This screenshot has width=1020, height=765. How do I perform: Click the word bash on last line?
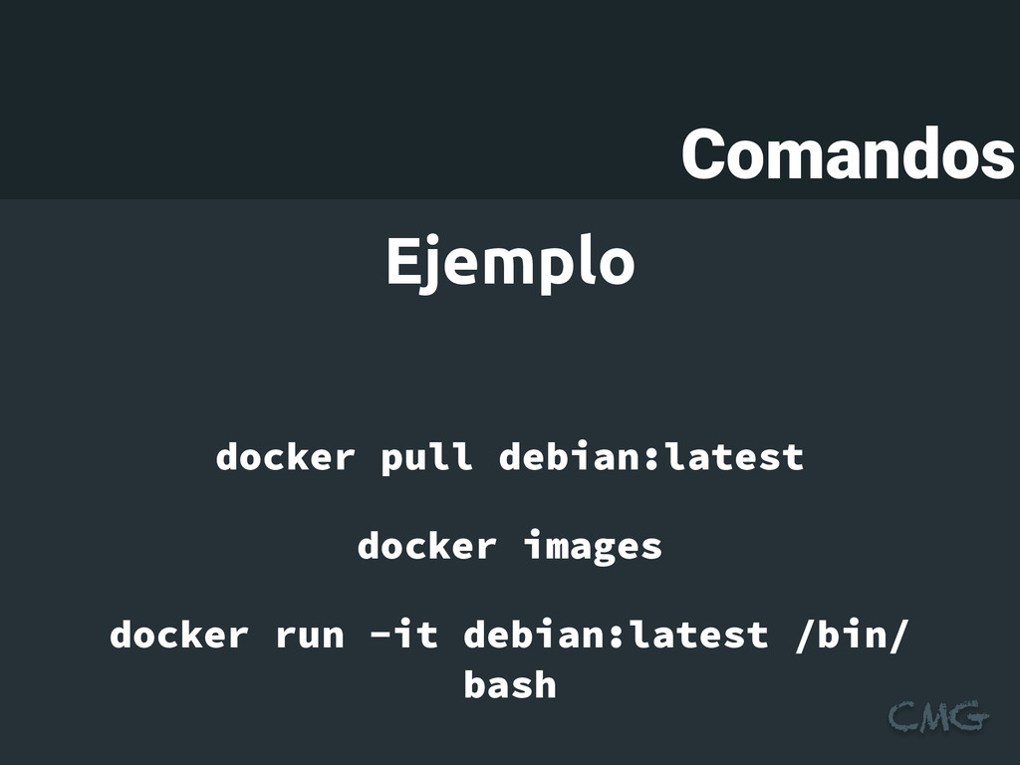[x=510, y=684]
